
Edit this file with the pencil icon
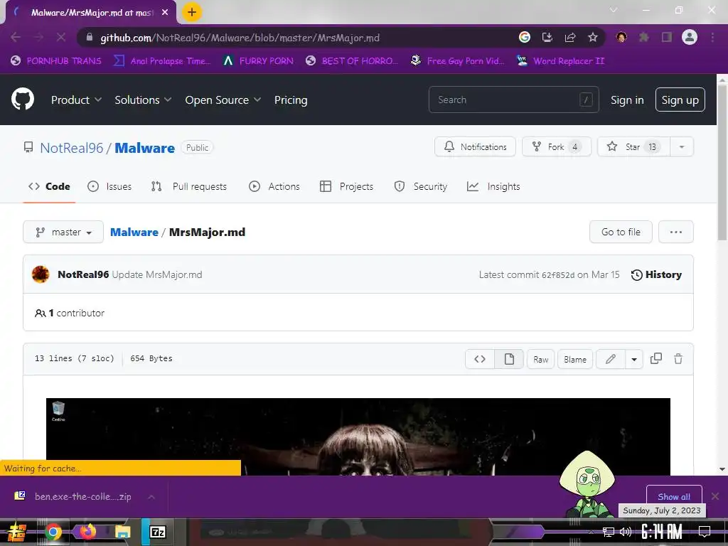(x=611, y=359)
